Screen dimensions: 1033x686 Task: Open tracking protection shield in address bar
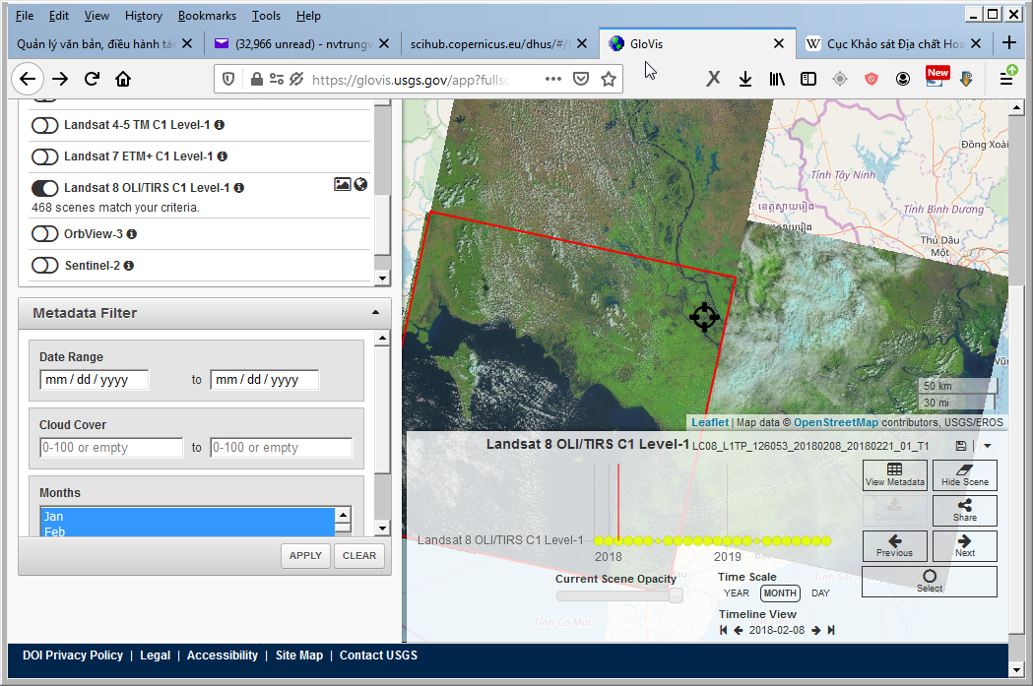(228, 79)
